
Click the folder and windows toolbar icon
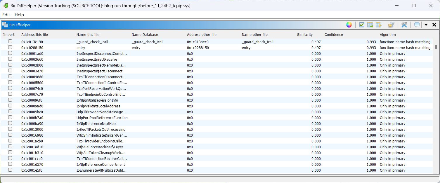coord(391,25)
